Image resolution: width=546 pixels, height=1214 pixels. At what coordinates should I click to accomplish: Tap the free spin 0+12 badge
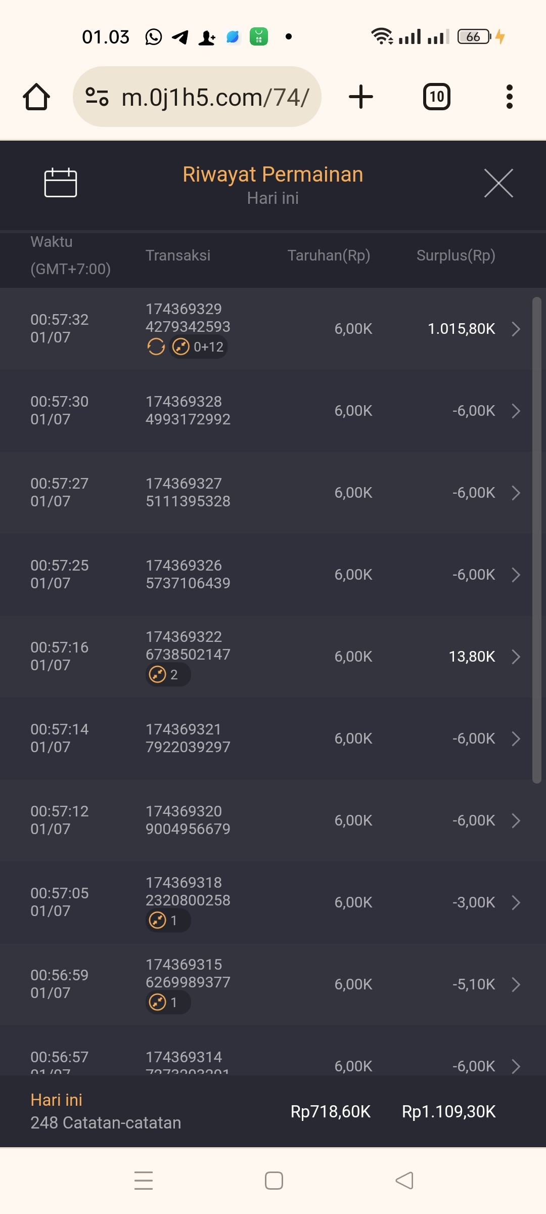(x=199, y=347)
